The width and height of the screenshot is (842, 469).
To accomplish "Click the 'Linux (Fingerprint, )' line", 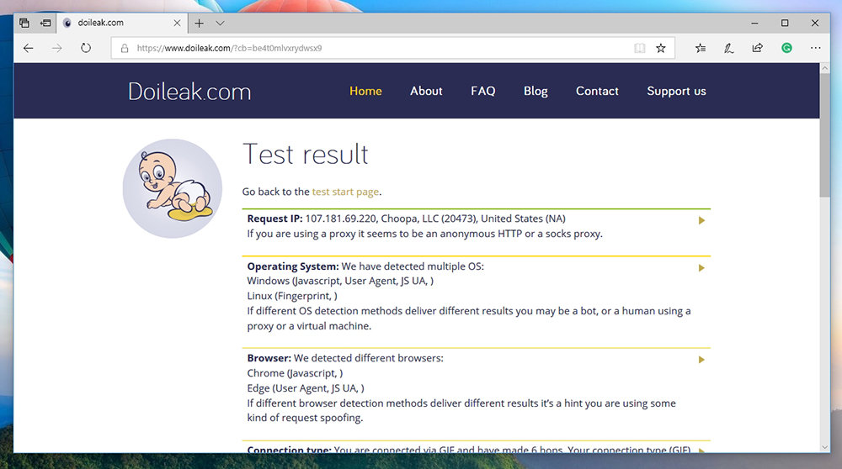I will point(292,296).
